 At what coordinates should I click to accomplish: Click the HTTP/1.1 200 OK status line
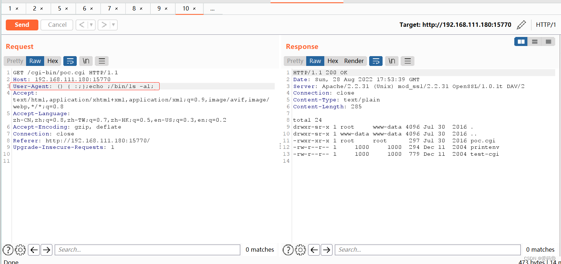(320, 72)
